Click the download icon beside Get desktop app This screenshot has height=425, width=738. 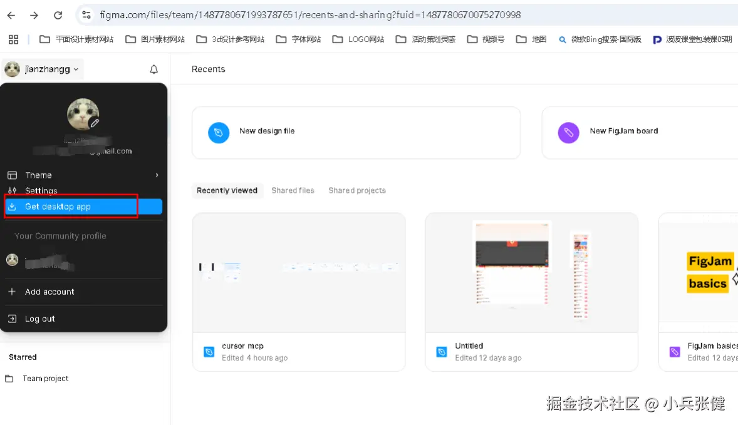(13, 207)
